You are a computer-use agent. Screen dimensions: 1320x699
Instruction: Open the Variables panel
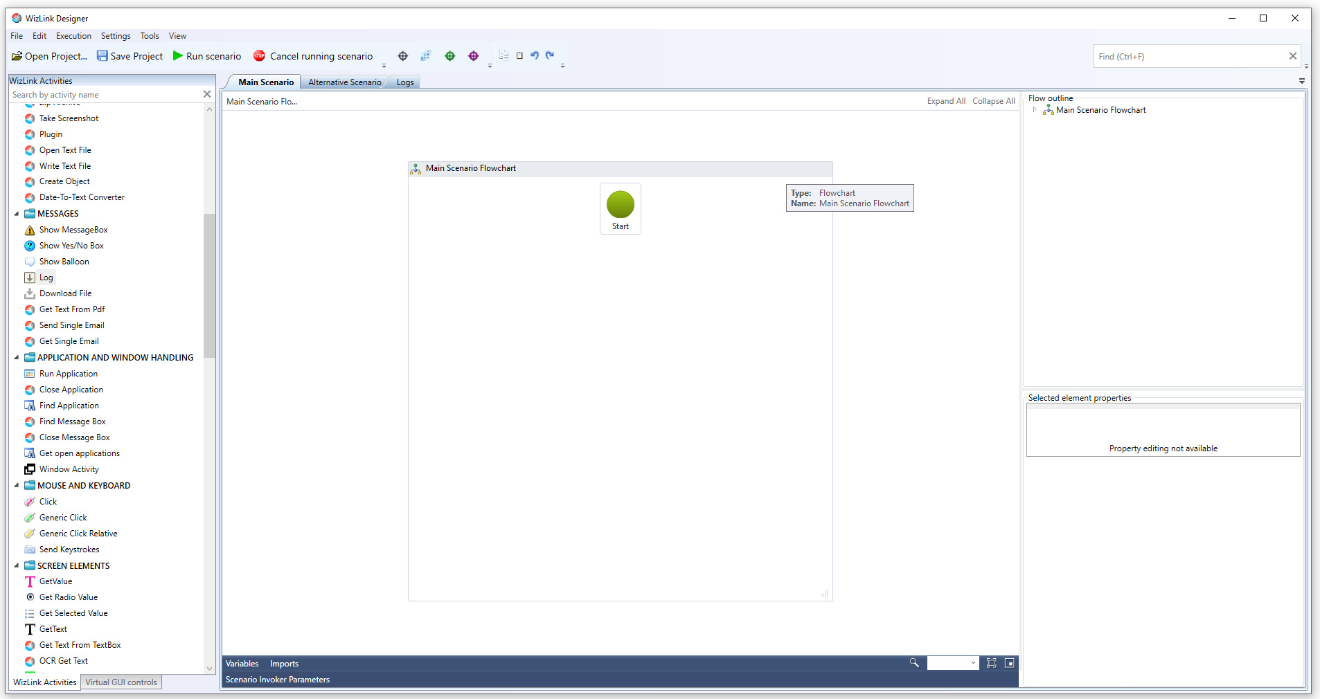point(242,664)
